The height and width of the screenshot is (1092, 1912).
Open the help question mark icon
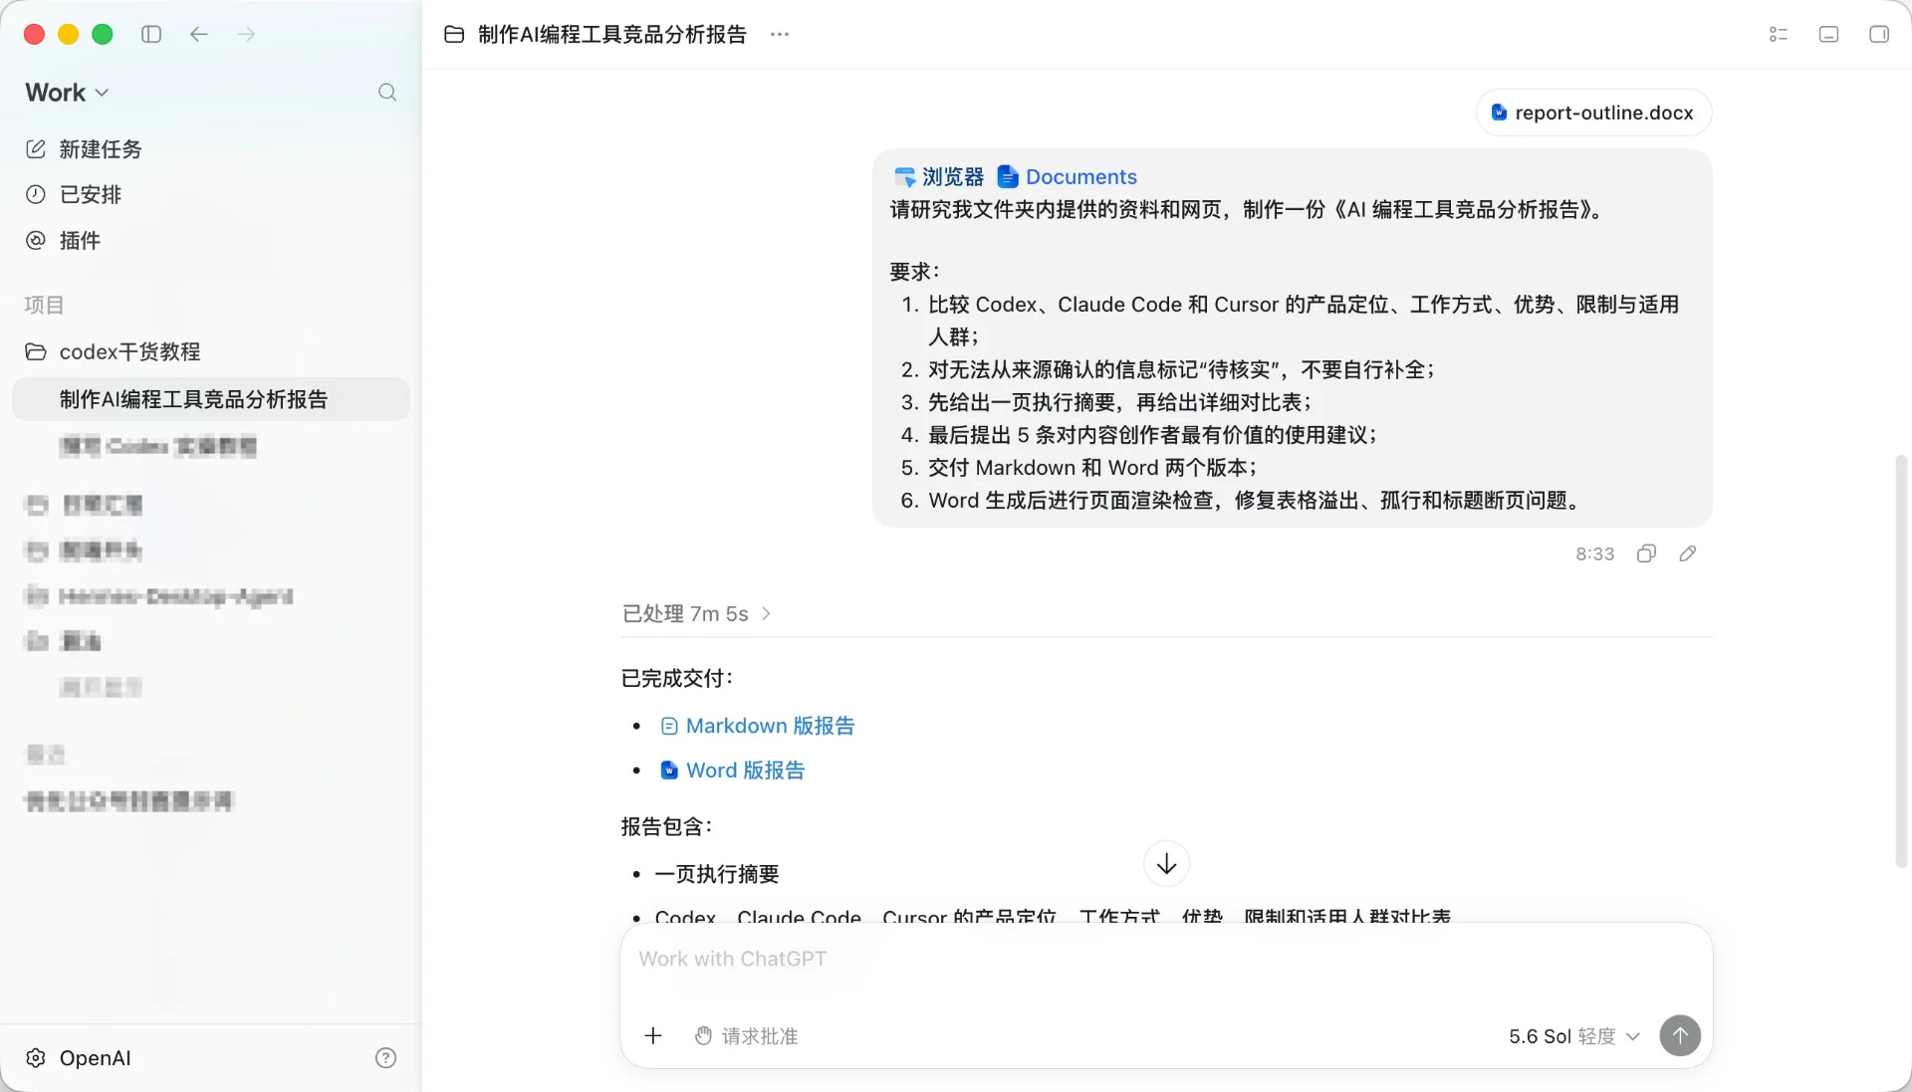coord(385,1058)
